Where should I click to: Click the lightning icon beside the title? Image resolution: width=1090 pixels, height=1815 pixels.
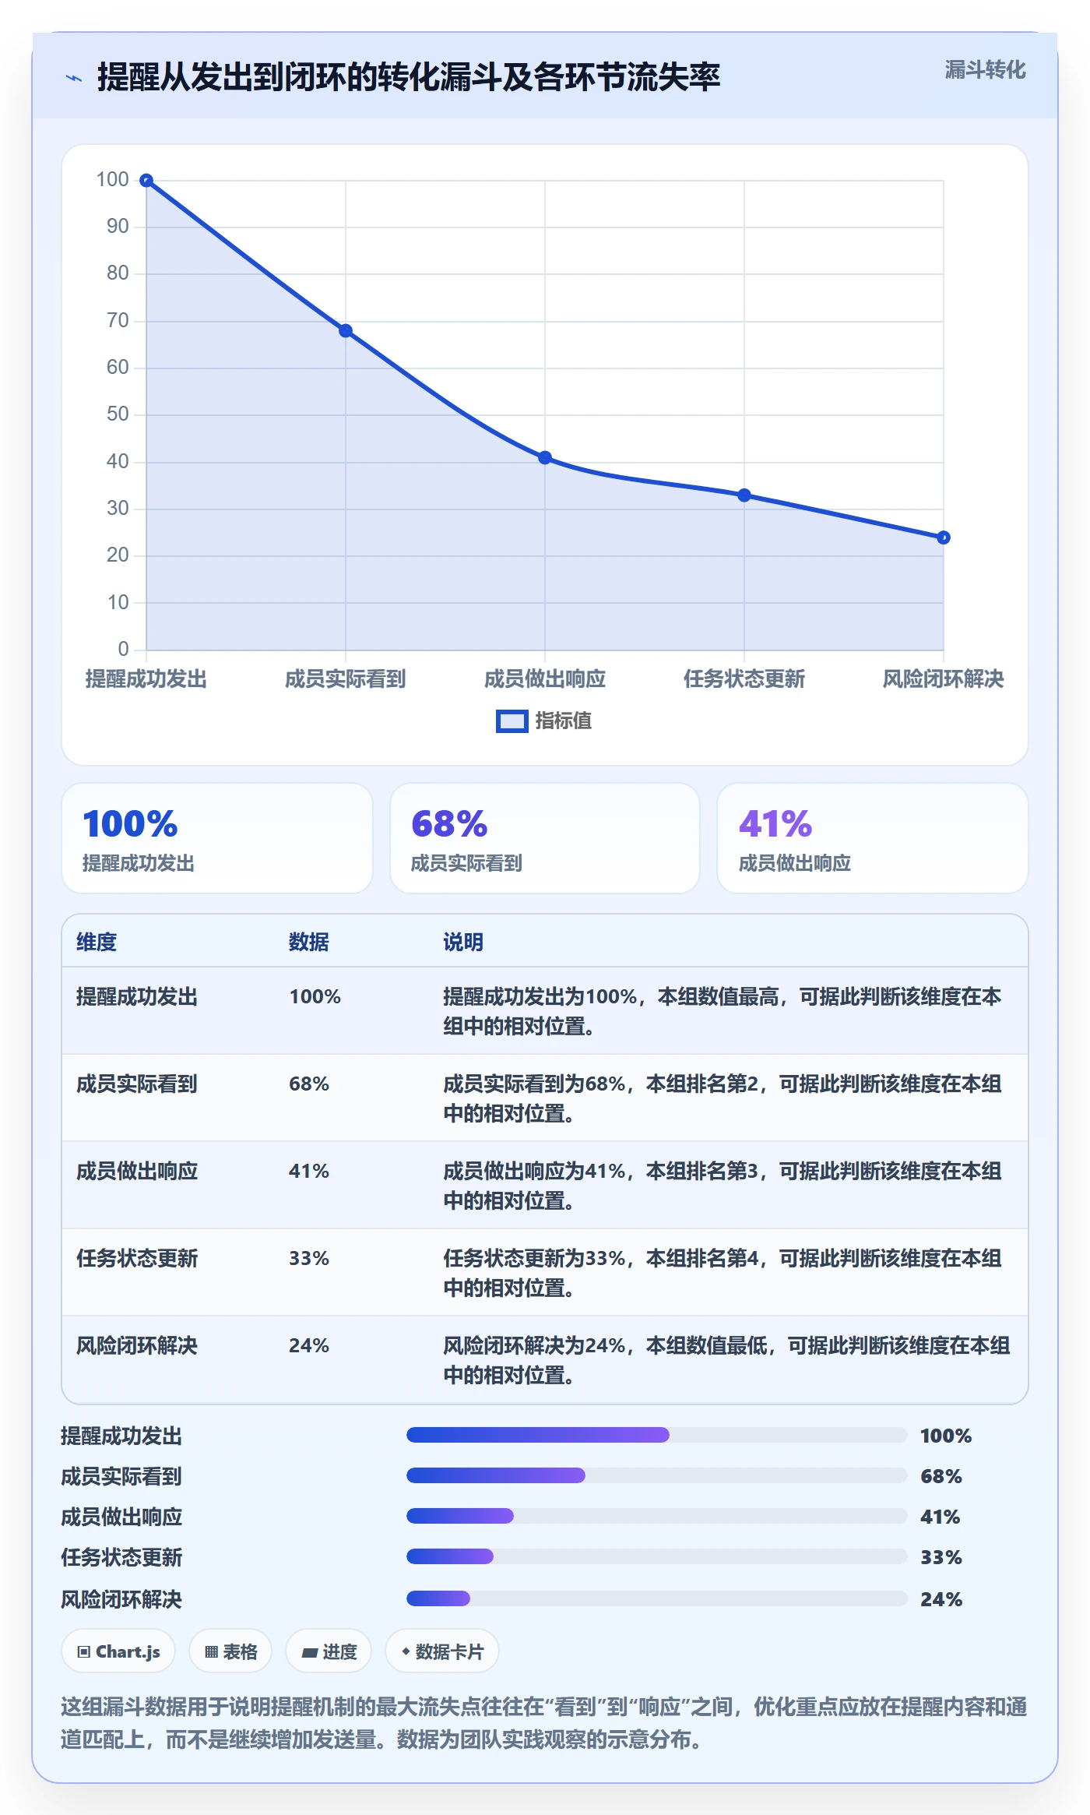point(74,78)
